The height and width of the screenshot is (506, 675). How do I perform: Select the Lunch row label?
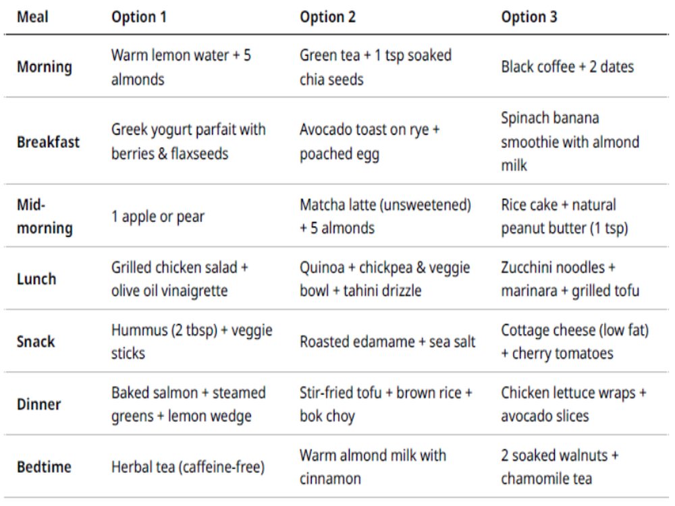click(x=36, y=279)
